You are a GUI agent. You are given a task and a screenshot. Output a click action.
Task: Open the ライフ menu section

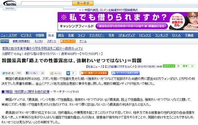click(81, 35)
